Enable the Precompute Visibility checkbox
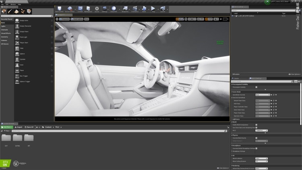This screenshot has width=302, height=170. (256, 87)
